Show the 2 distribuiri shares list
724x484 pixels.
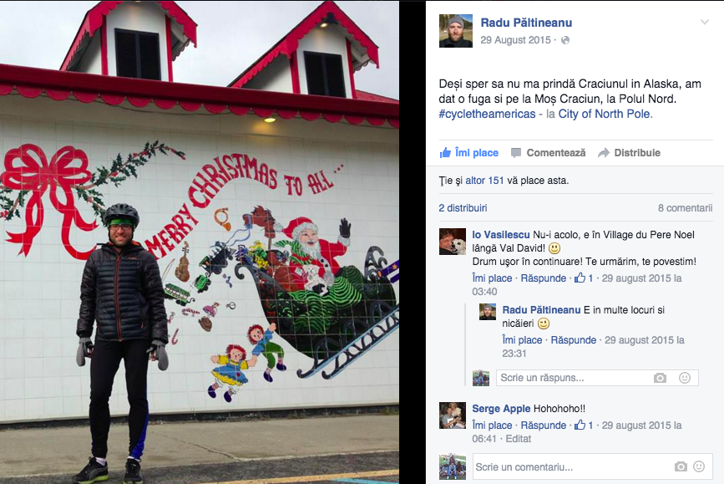pos(463,208)
